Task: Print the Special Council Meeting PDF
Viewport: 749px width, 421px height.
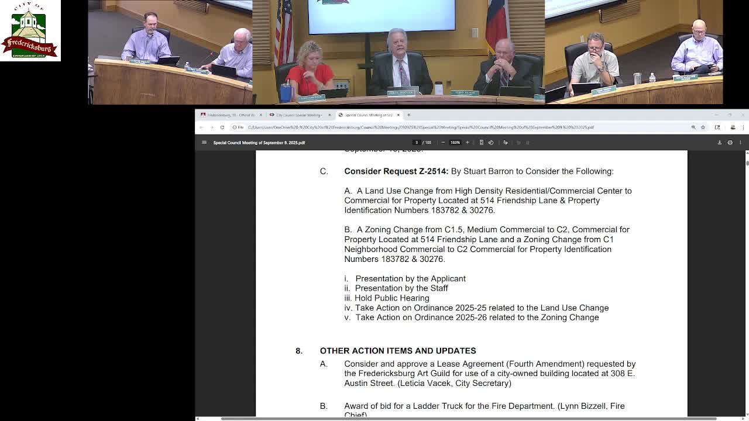Action: click(730, 142)
